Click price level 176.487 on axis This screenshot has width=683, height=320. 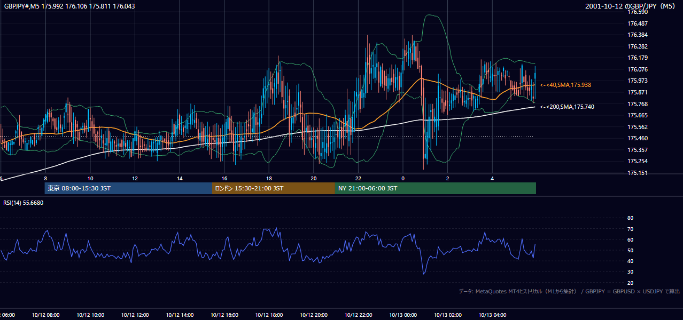(x=637, y=23)
